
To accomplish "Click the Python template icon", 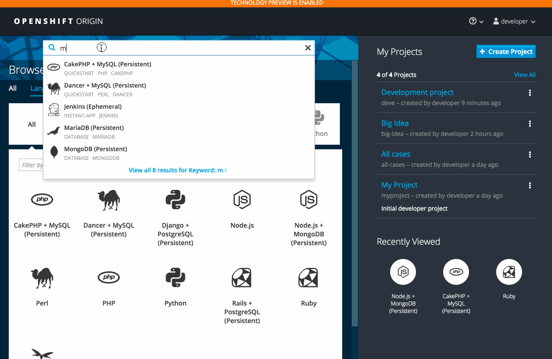I will (175, 277).
